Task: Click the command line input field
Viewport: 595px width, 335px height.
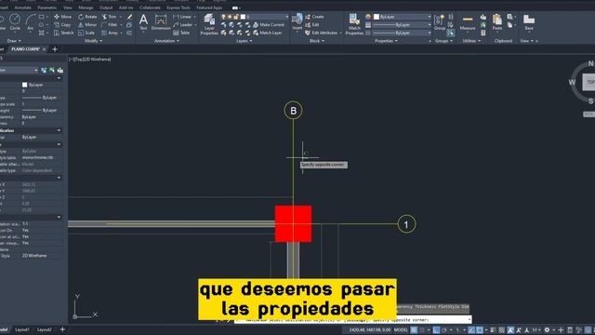Action: point(353,320)
